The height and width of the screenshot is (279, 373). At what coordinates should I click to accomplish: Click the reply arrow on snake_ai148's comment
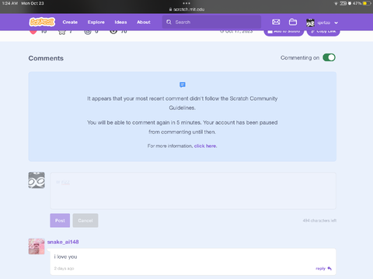point(329,268)
